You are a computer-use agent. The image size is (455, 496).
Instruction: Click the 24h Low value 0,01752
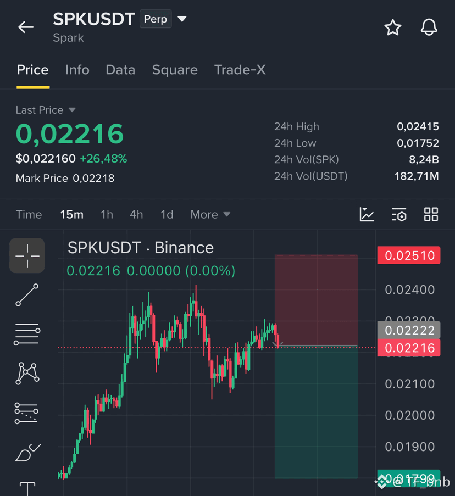click(418, 143)
